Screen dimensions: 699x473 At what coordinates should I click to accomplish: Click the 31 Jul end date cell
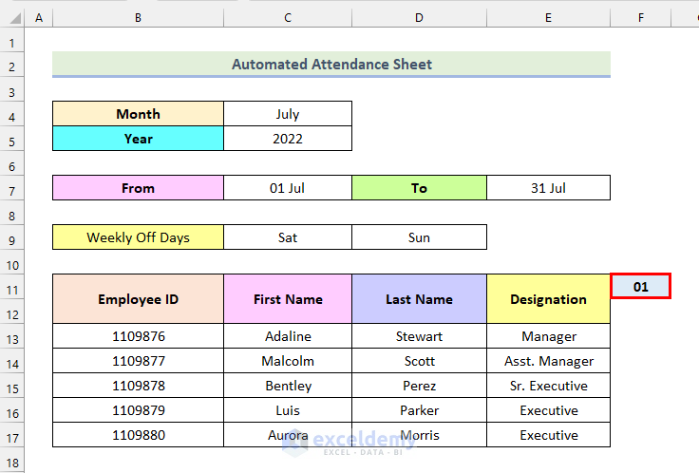[x=548, y=188]
